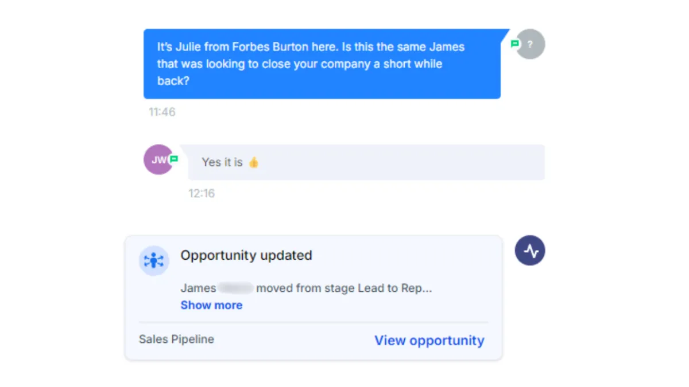Click the Opportunity updated heading

pos(246,255)
